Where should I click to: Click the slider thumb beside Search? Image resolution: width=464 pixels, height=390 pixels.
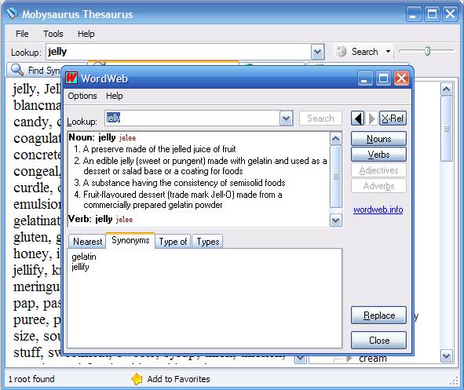tap(427, 51)
